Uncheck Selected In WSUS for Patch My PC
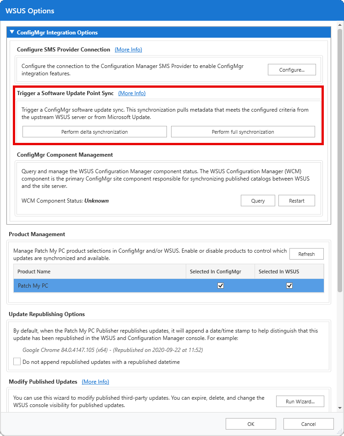This screenshot has height=436, width=344. pyautogui.click(x=289, y=285)
